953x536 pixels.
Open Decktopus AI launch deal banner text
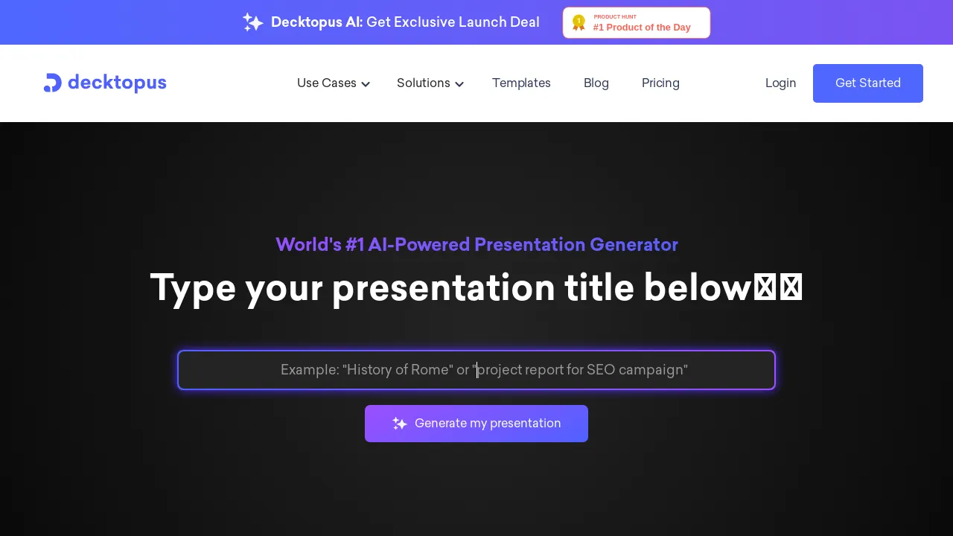[405, 22]
